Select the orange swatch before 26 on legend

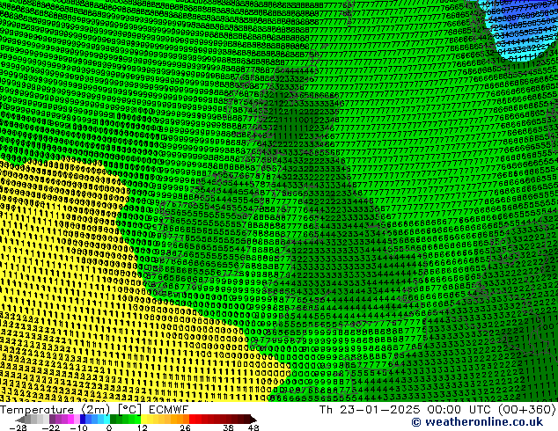click(x=186, y=420)
